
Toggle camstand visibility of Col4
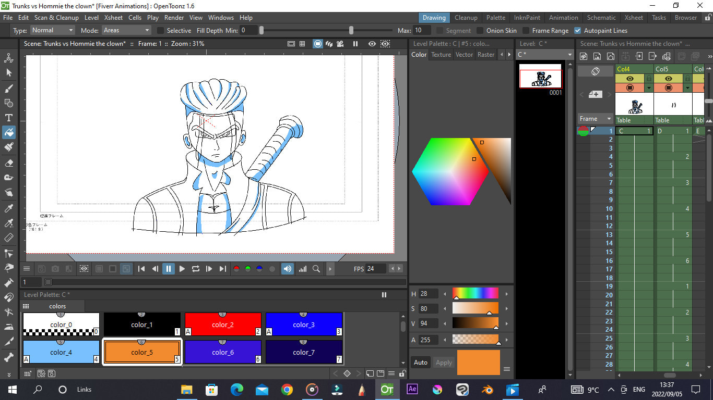[x=630, y=87]
